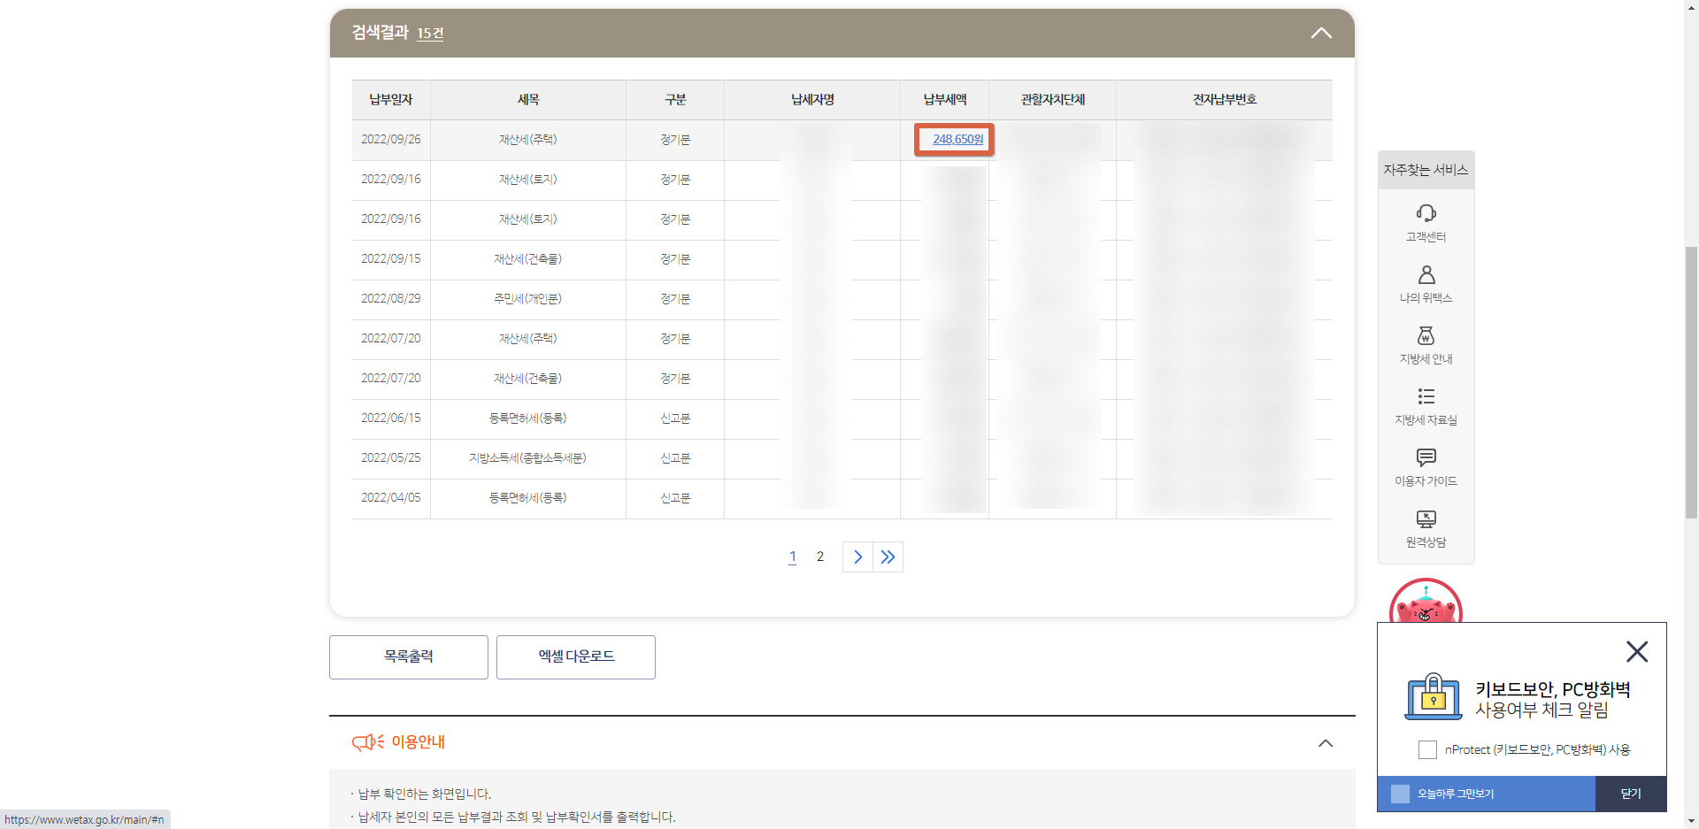This screenshot has height=829, width=1699.
Task: Click the 구분 column header
Action: pyautogui.click(x=675, y=100)
